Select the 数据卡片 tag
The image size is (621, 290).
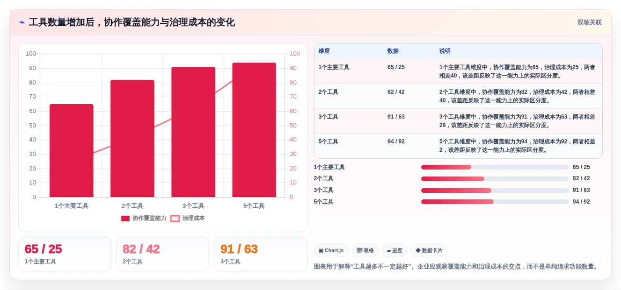point(429,250)
